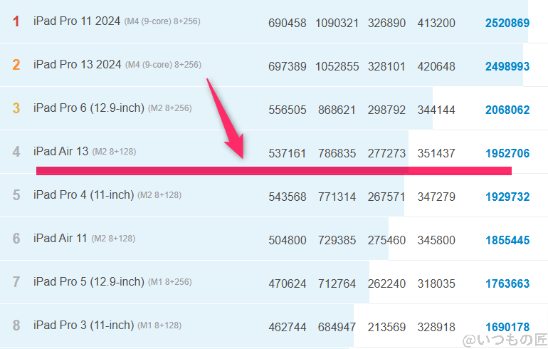
Task: Click rank number 7
Action: (16, 282)
